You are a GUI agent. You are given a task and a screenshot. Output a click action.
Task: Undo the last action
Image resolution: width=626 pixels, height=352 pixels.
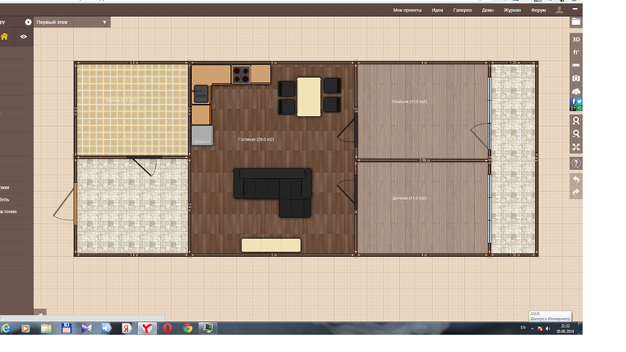pos(576,180)
